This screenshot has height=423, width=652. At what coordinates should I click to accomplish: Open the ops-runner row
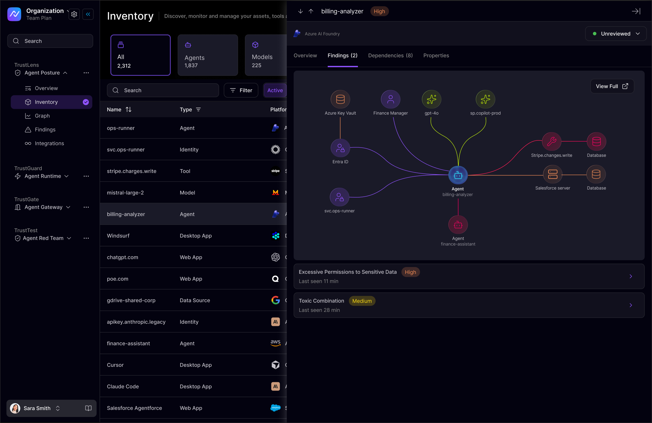193,128
